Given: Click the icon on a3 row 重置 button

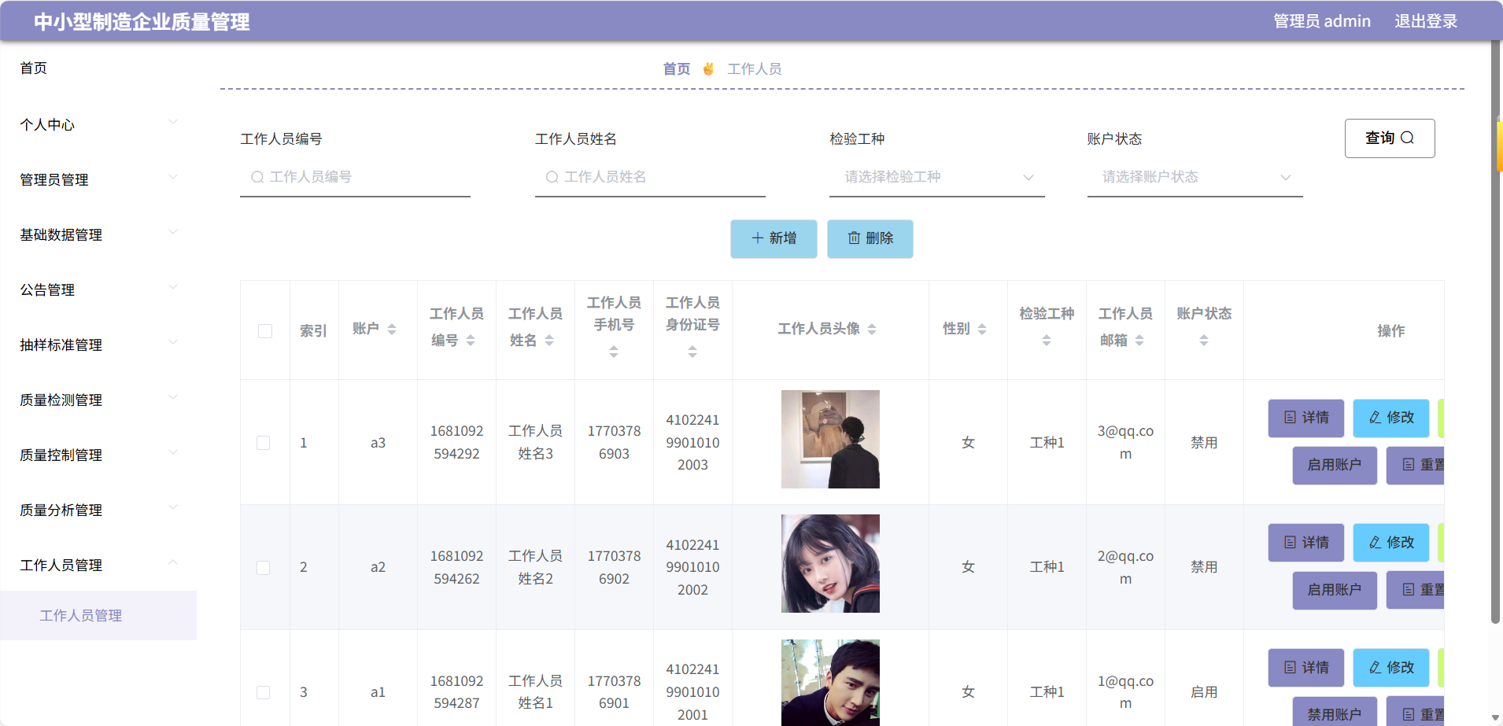Looking at the screenshot, I should (x=1409, y=465).
